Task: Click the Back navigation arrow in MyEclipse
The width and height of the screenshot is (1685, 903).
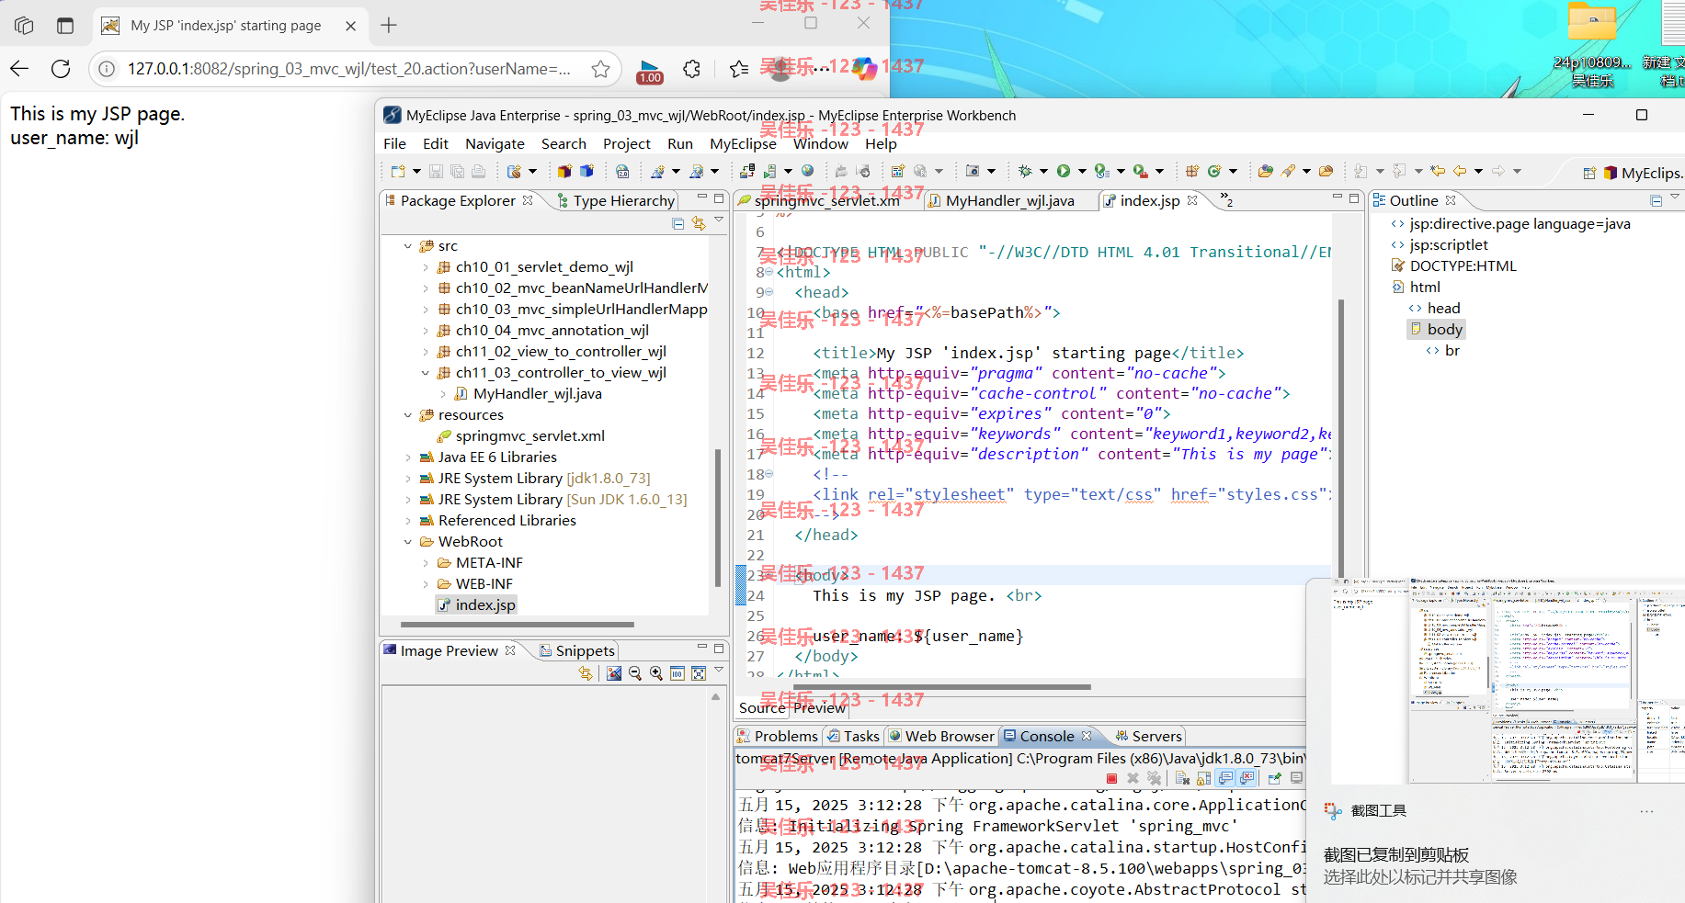Action: (1459, 171)
